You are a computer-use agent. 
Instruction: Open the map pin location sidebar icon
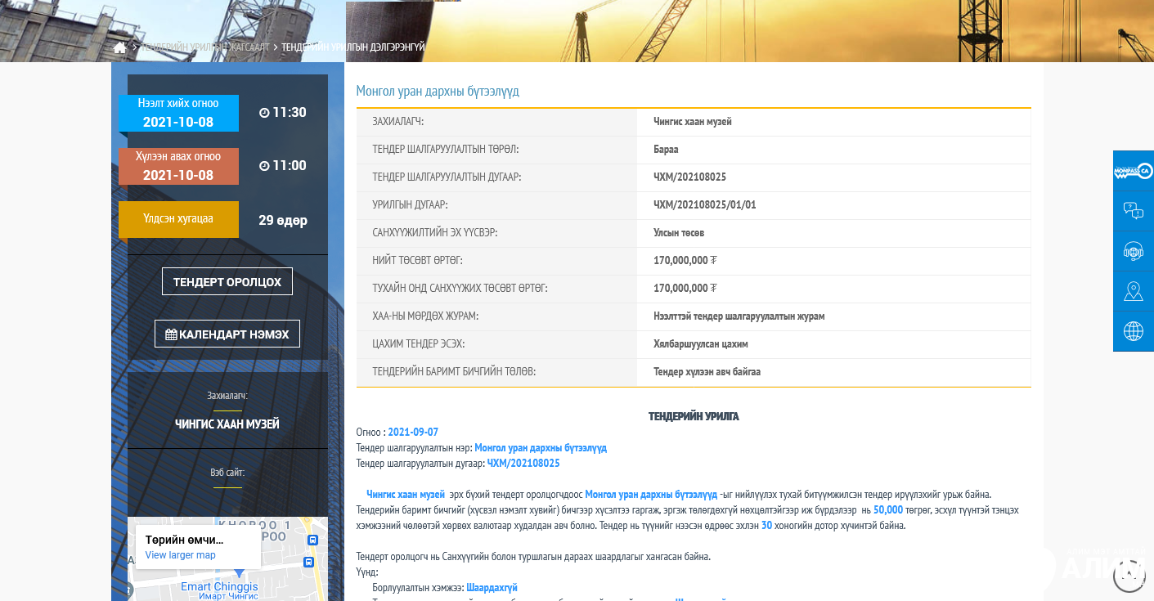[1134, 291]
